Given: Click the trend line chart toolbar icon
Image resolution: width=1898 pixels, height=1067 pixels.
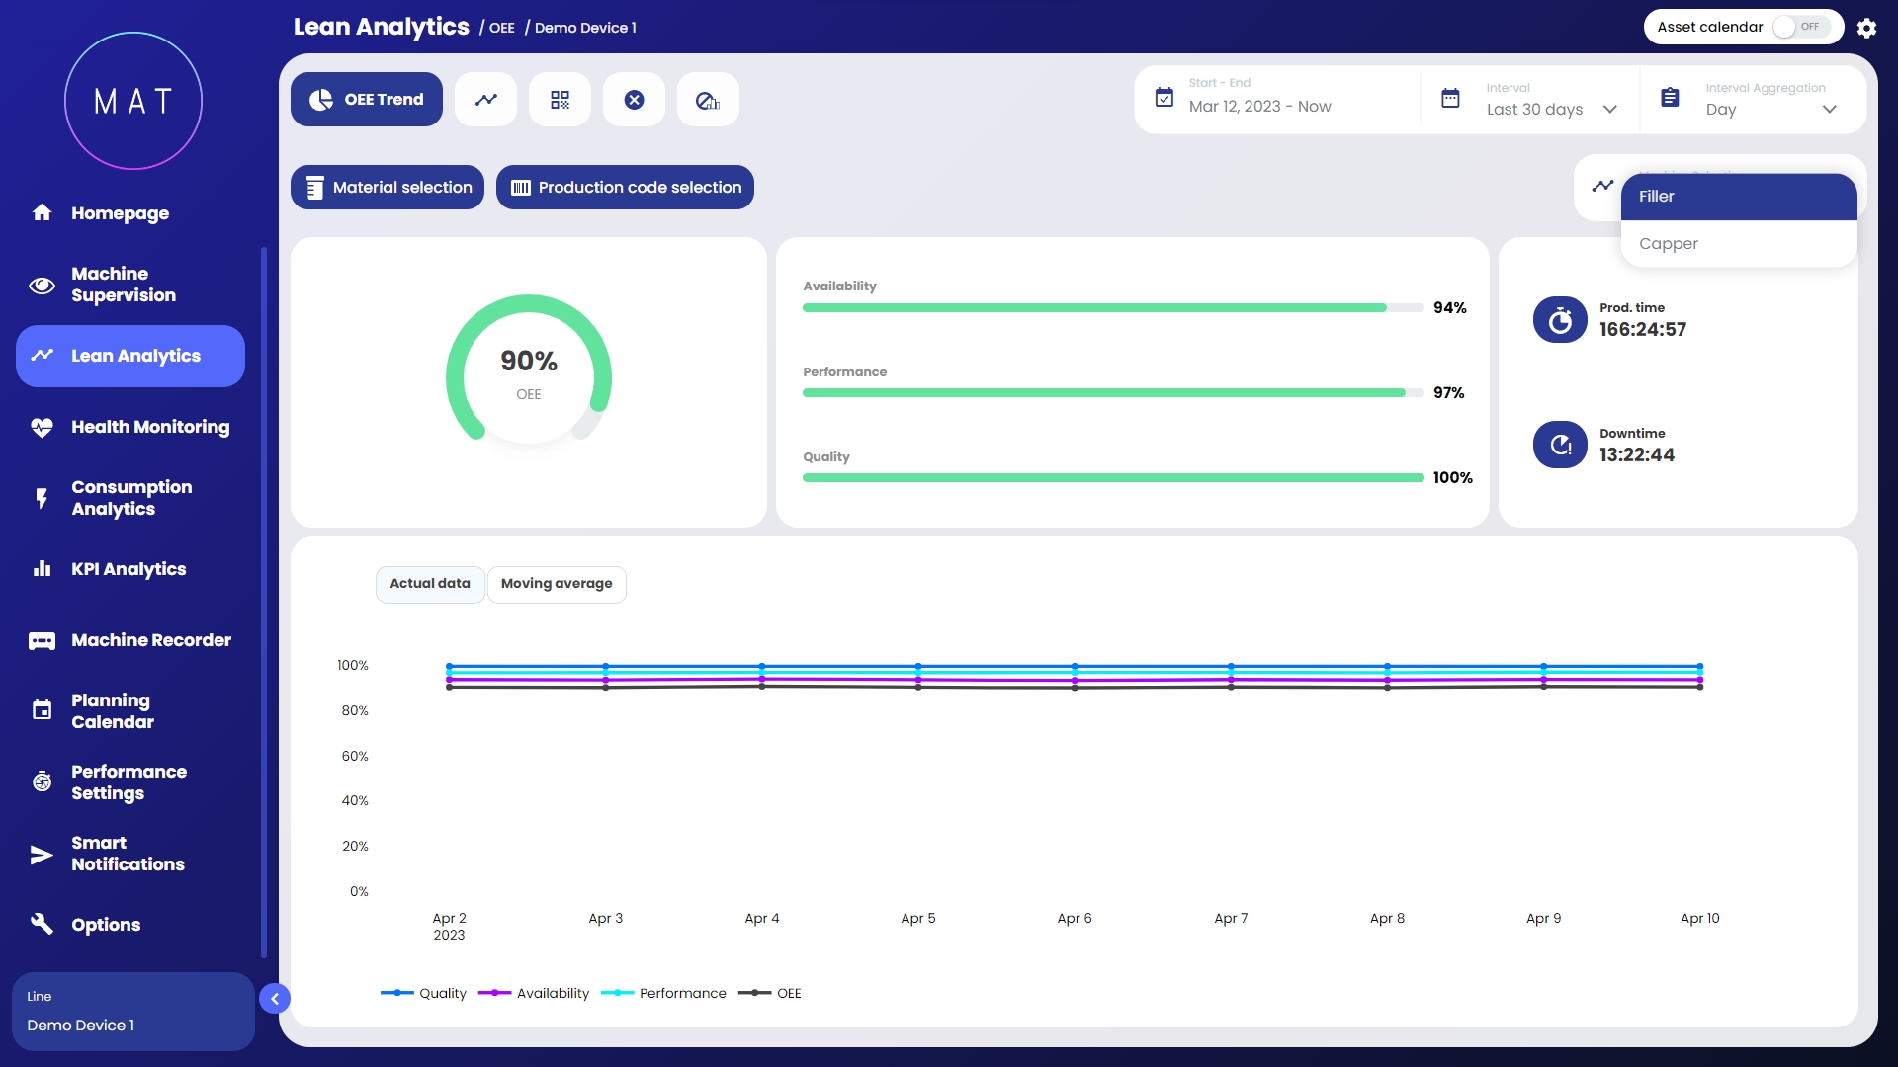Looking at the screenshot, I should coord(485,100).
